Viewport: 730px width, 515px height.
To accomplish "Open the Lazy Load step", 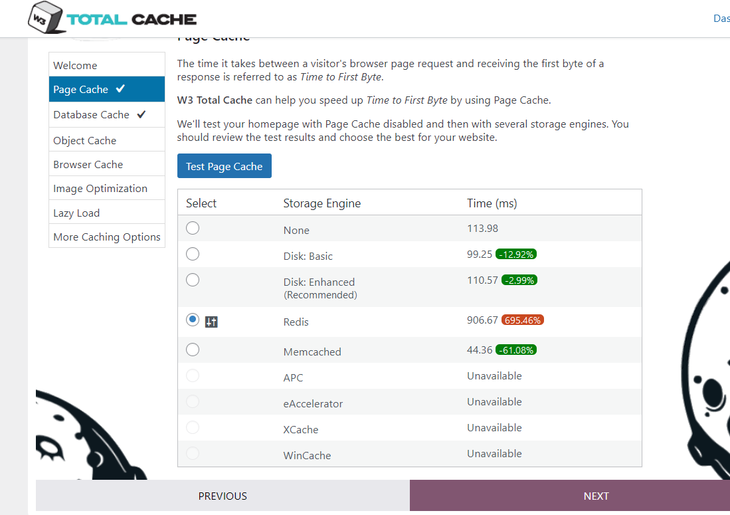I will [x=107, y=213].
